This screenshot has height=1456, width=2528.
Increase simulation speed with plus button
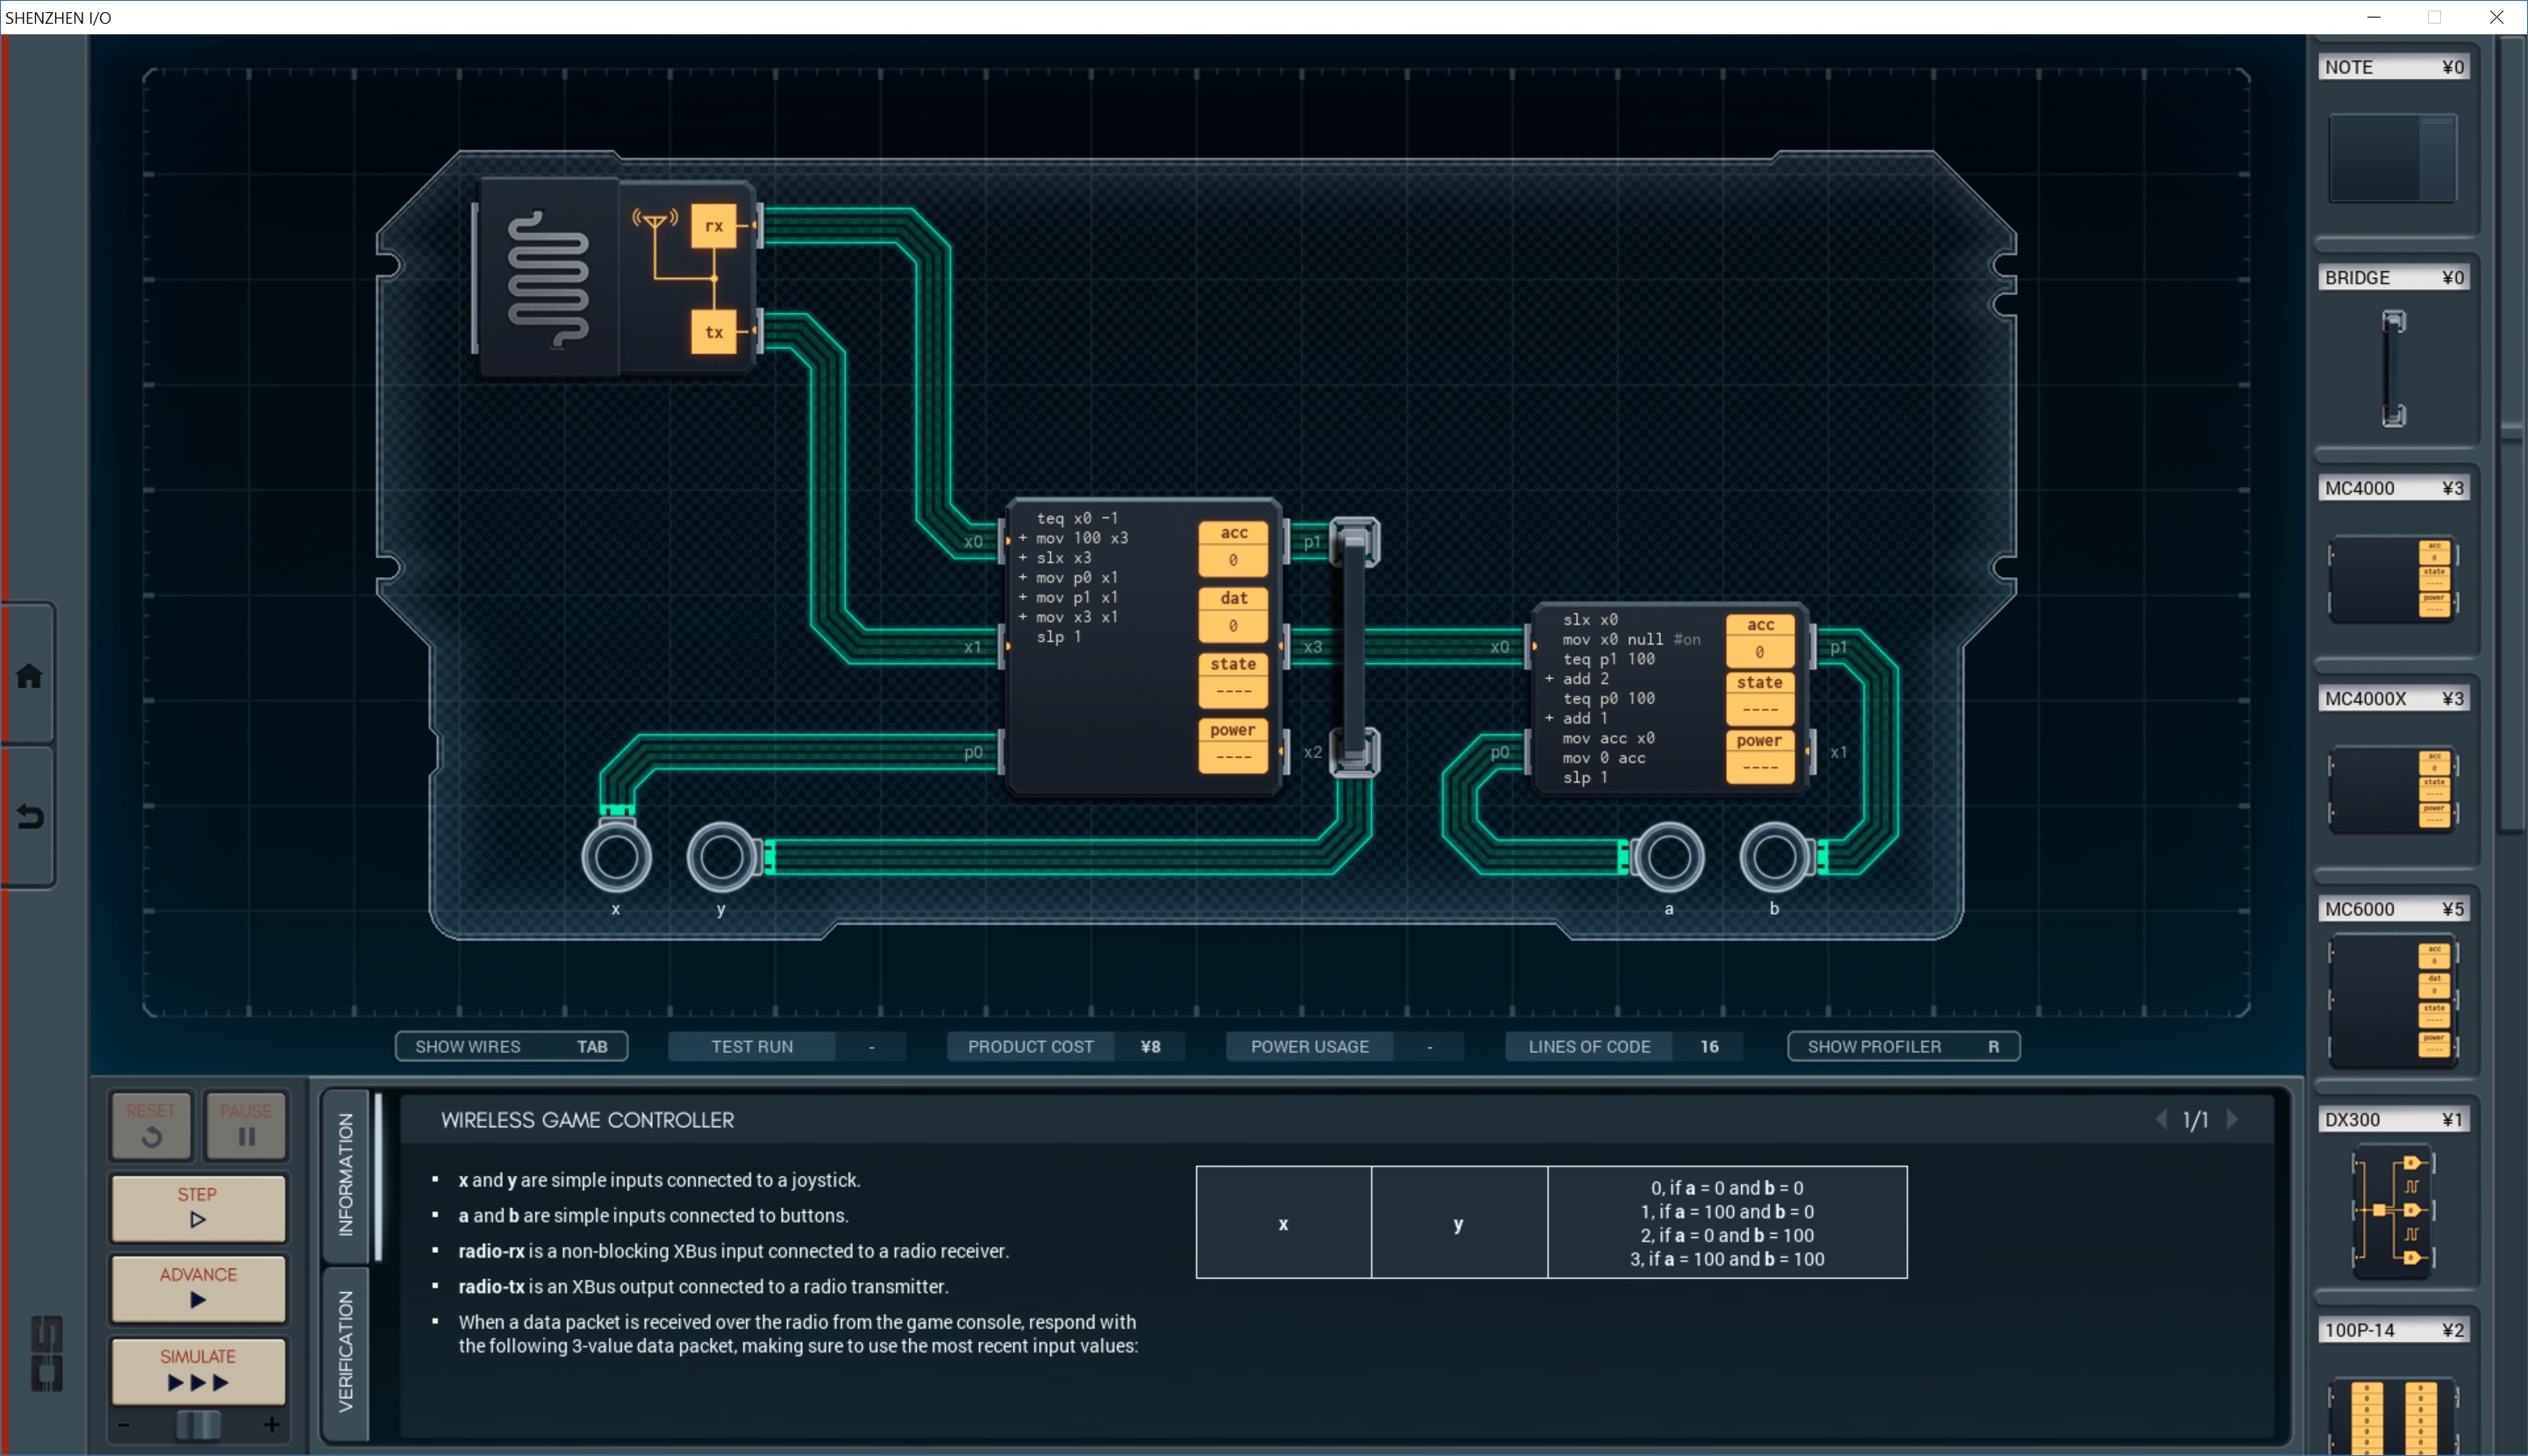[271, 1425]
